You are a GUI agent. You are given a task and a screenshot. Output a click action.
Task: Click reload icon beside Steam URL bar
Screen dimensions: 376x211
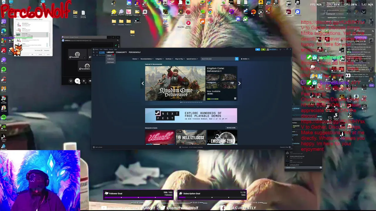(x=94, y=55)
